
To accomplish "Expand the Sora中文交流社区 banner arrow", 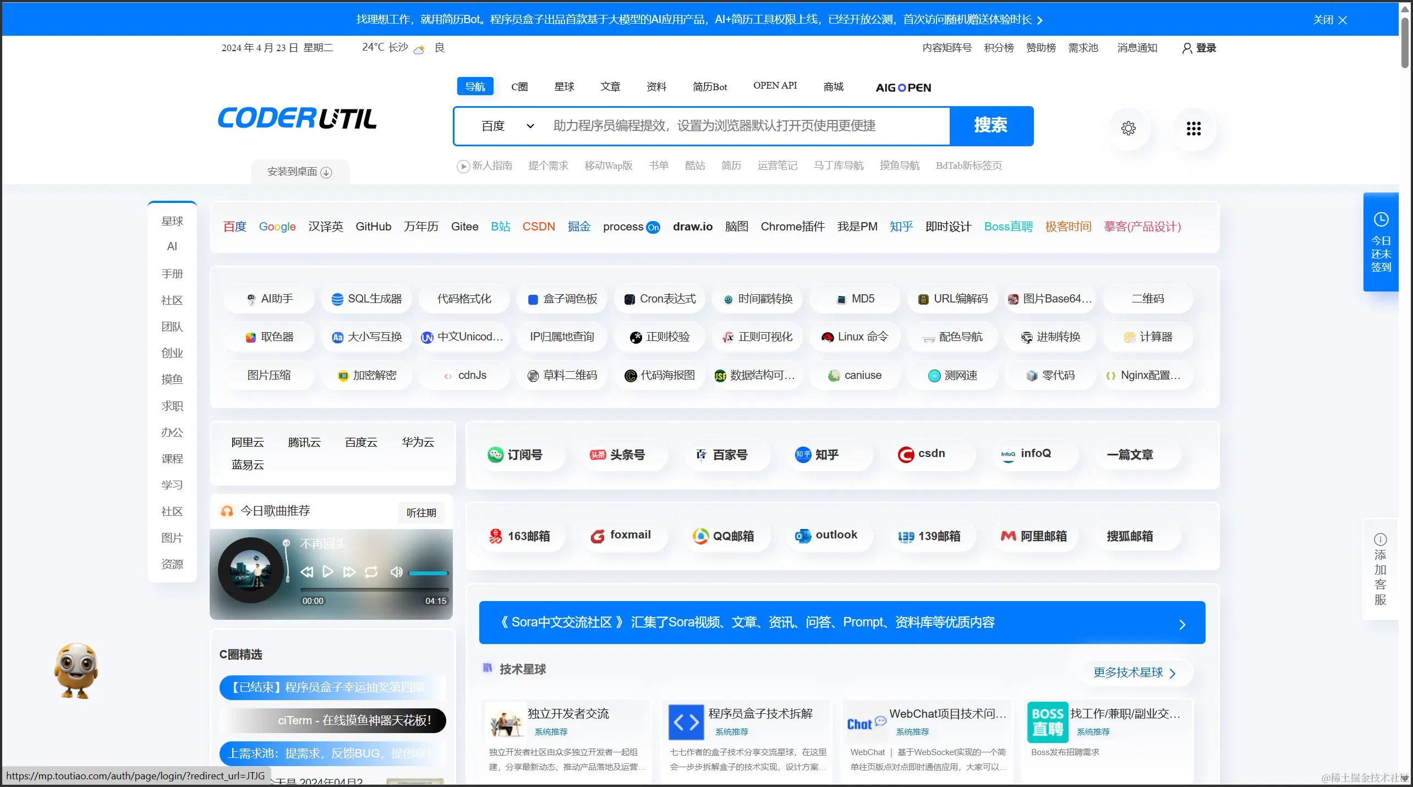I will coord(1182,624).
